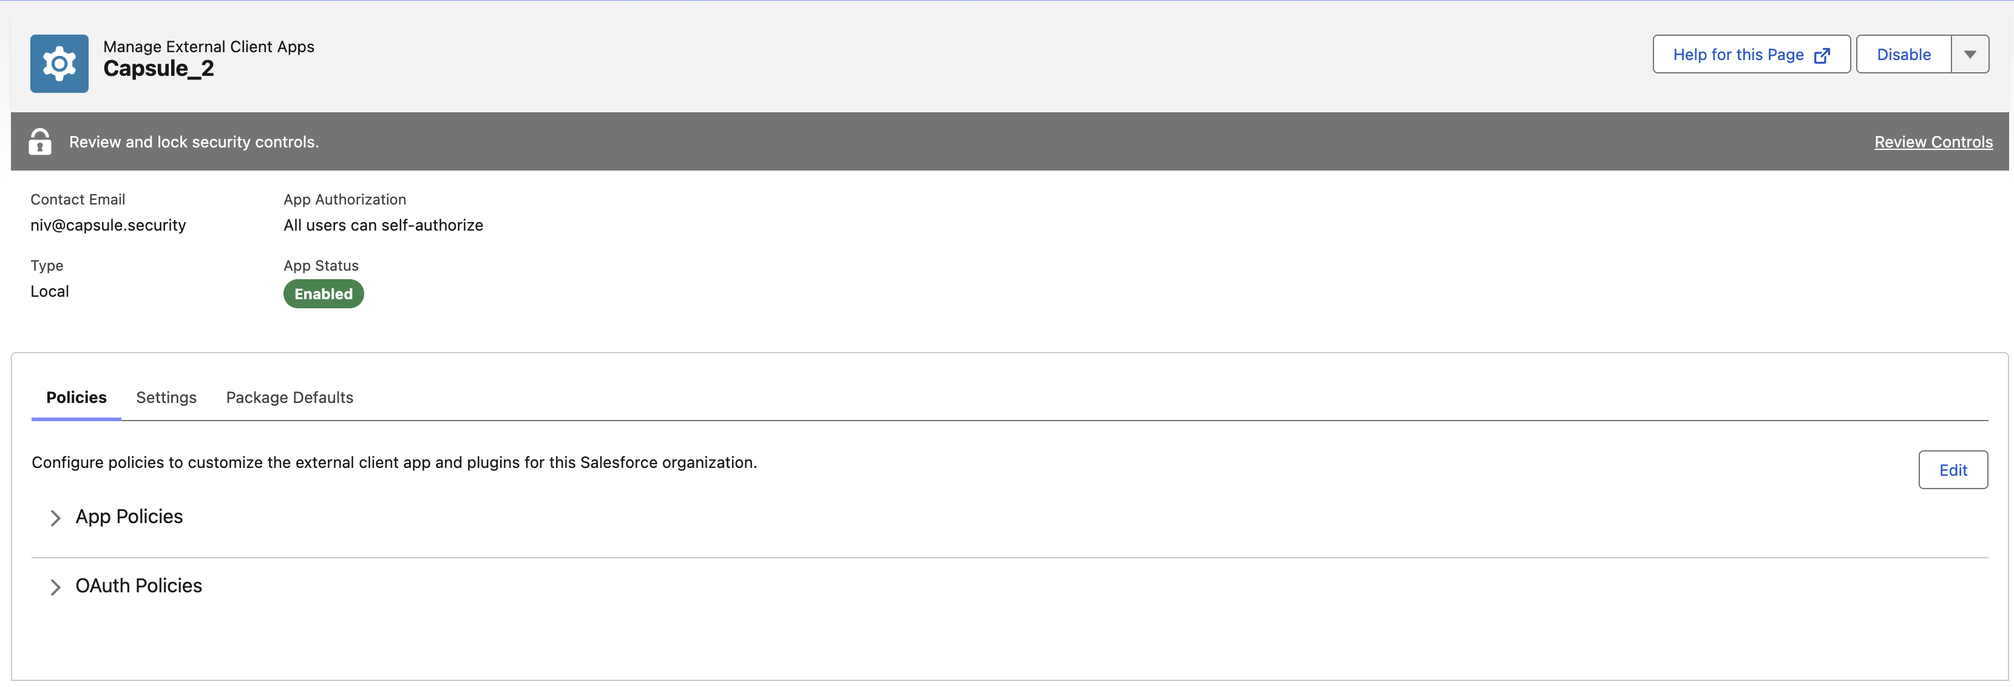Click the lock icon in security banner

point(40,141)
